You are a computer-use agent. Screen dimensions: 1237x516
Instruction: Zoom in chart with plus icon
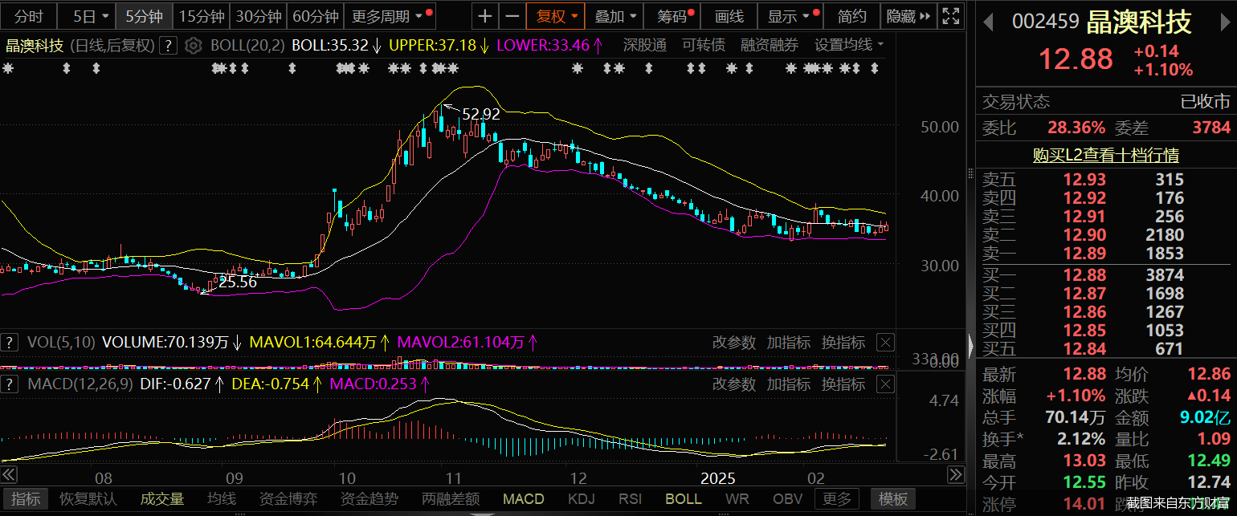click(484, 16)
